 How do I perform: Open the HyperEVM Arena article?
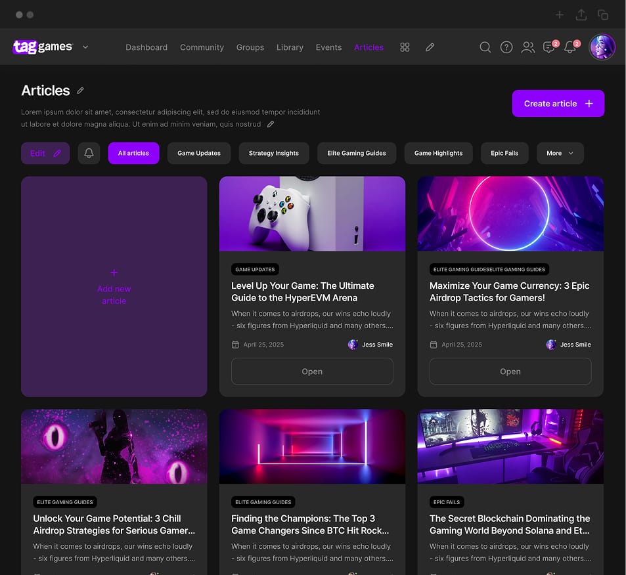(312, 372)
